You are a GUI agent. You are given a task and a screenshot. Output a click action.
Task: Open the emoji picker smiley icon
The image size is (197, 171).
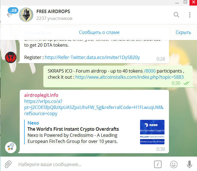click(x=174, y=164)
